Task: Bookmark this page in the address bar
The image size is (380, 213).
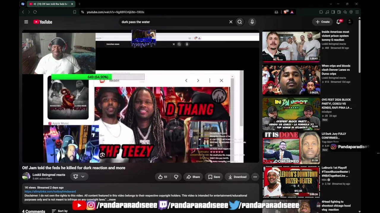Action: 75,12
